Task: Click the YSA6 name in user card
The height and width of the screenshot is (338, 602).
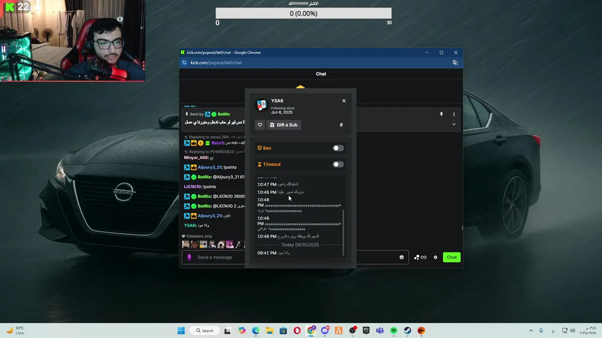Action: pos(277,101)
